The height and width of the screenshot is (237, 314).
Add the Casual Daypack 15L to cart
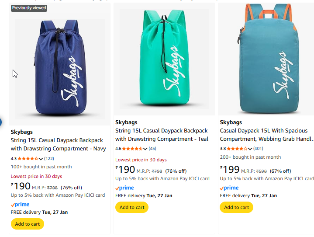[x=236, y=207]
